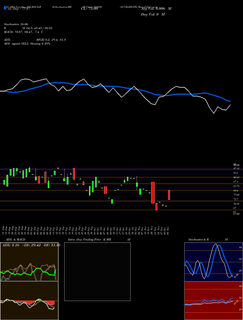The width and height of the screenshot is (243, 320).
Task: Click the blue 12 Day SMA legend square
Action: pos(5,8)
